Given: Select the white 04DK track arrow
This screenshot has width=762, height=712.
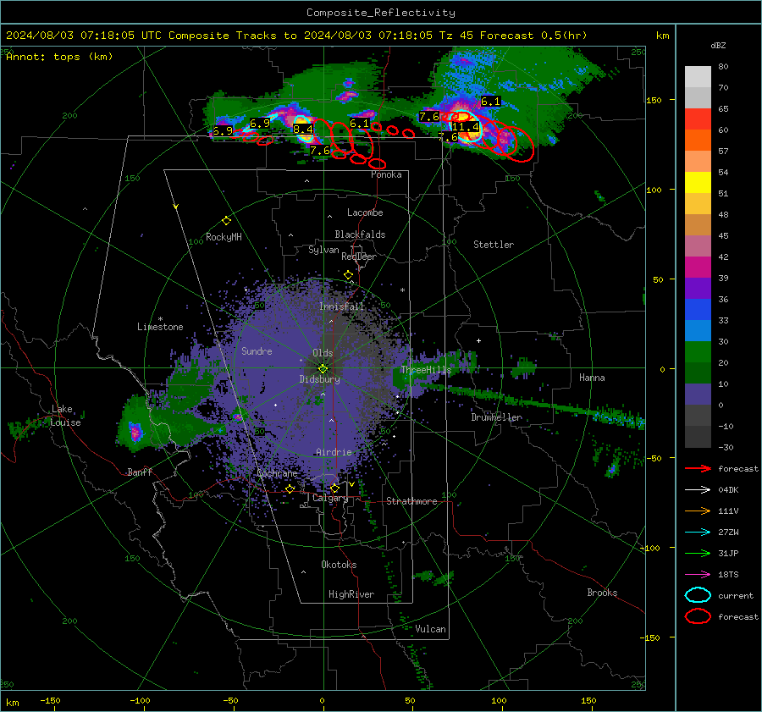Looking at the screenshot, I should [x=698, y=489].
